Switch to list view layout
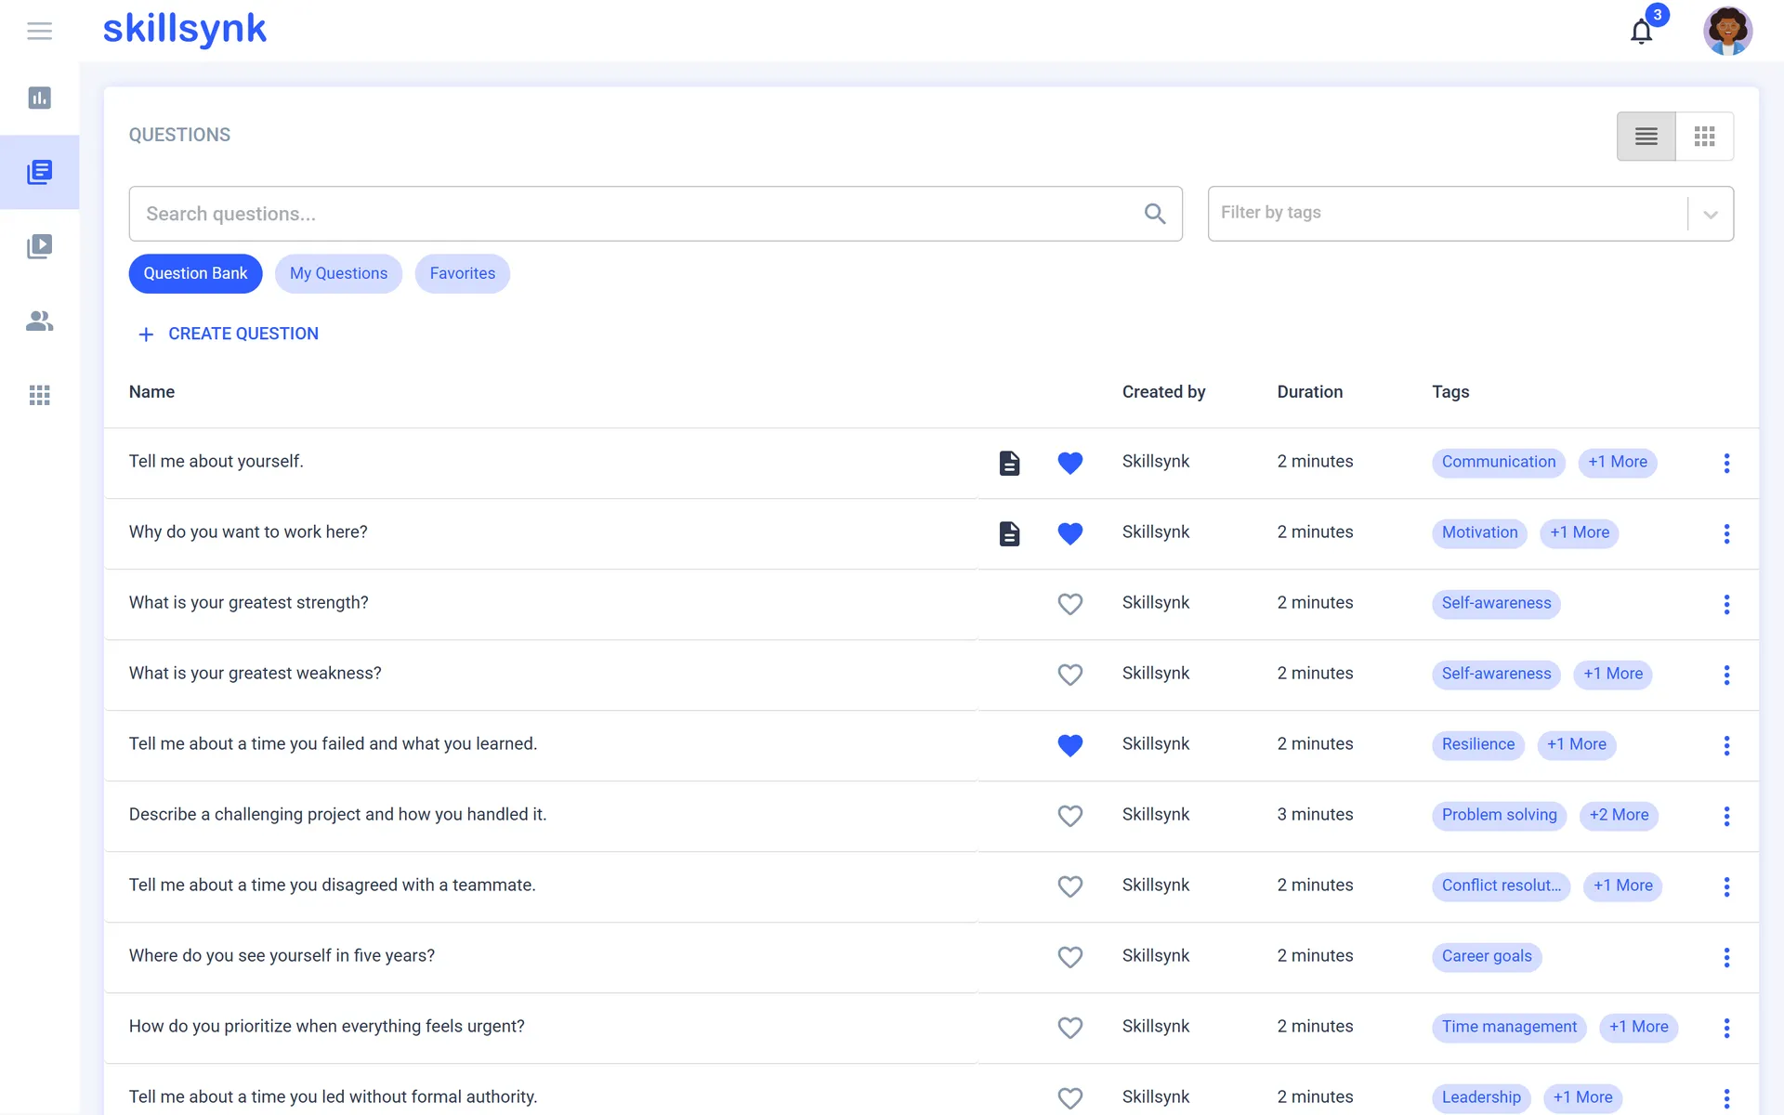 pyautogui.click(x=1646, y=137)
